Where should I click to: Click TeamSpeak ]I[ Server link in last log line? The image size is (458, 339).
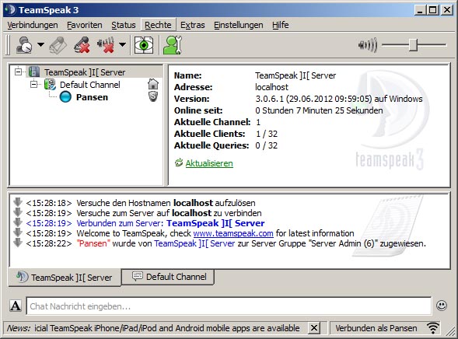(x=194, y=243)
